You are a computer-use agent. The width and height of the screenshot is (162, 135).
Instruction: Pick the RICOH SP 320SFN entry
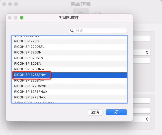coord(69,58)
